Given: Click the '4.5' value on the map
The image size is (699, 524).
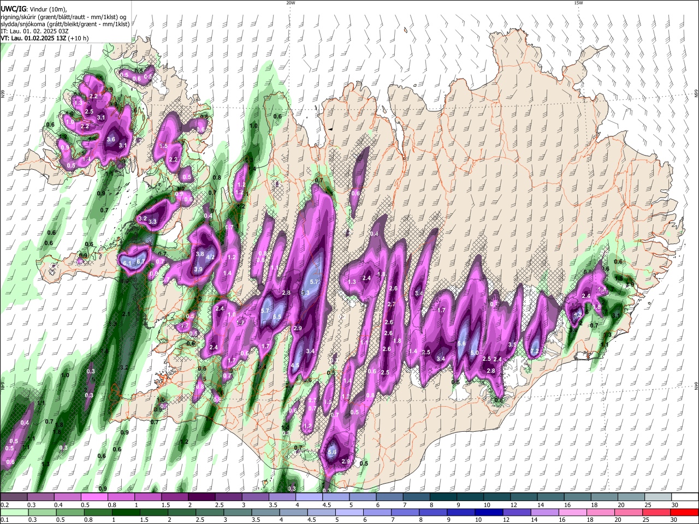Looking at the screenshot, I should (296, 365).
